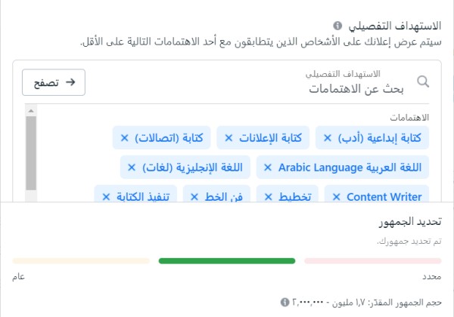This screenshot has height=317, width=454.
Task: Remove the تنفيذ الكتابة interest tag
Action: [106, 197]
